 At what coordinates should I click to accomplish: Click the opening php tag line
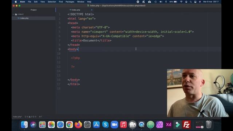pos(75,58)
